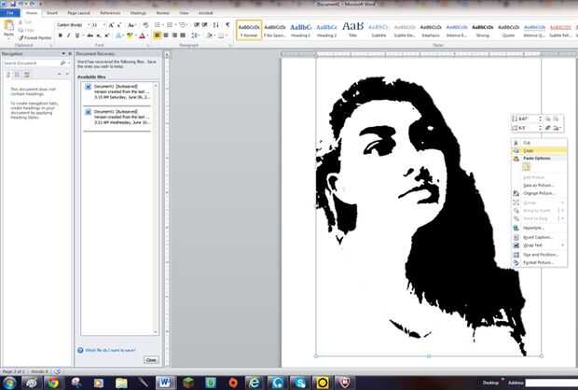
Task: Choose Copy from the context menu
Action: point(528,150)
